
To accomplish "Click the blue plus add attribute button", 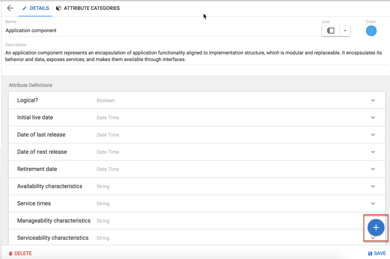I will 376,227.
